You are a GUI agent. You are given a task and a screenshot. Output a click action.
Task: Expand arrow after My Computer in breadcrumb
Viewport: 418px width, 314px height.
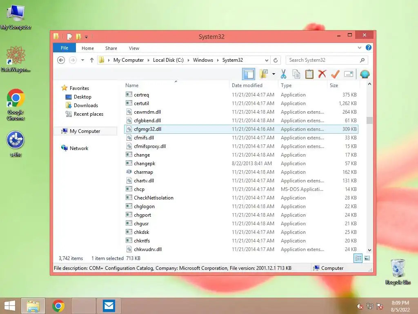tap(149, 60)
